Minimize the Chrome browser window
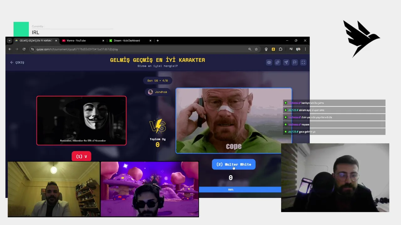401x225 pixels. click(287, 41)
